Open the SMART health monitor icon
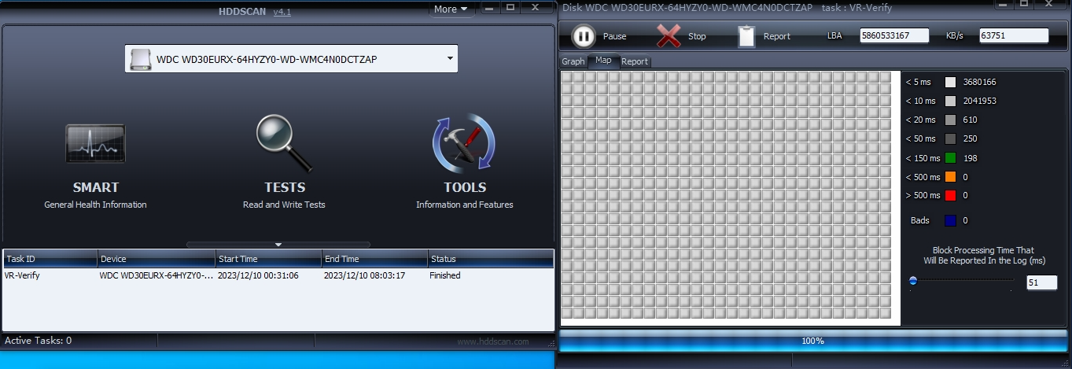 (x=95, y=144)
